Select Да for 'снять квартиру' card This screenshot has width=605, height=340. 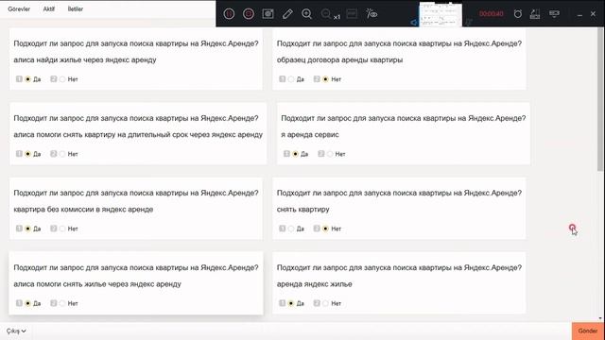pyautogui.click(x=291, y=229)
